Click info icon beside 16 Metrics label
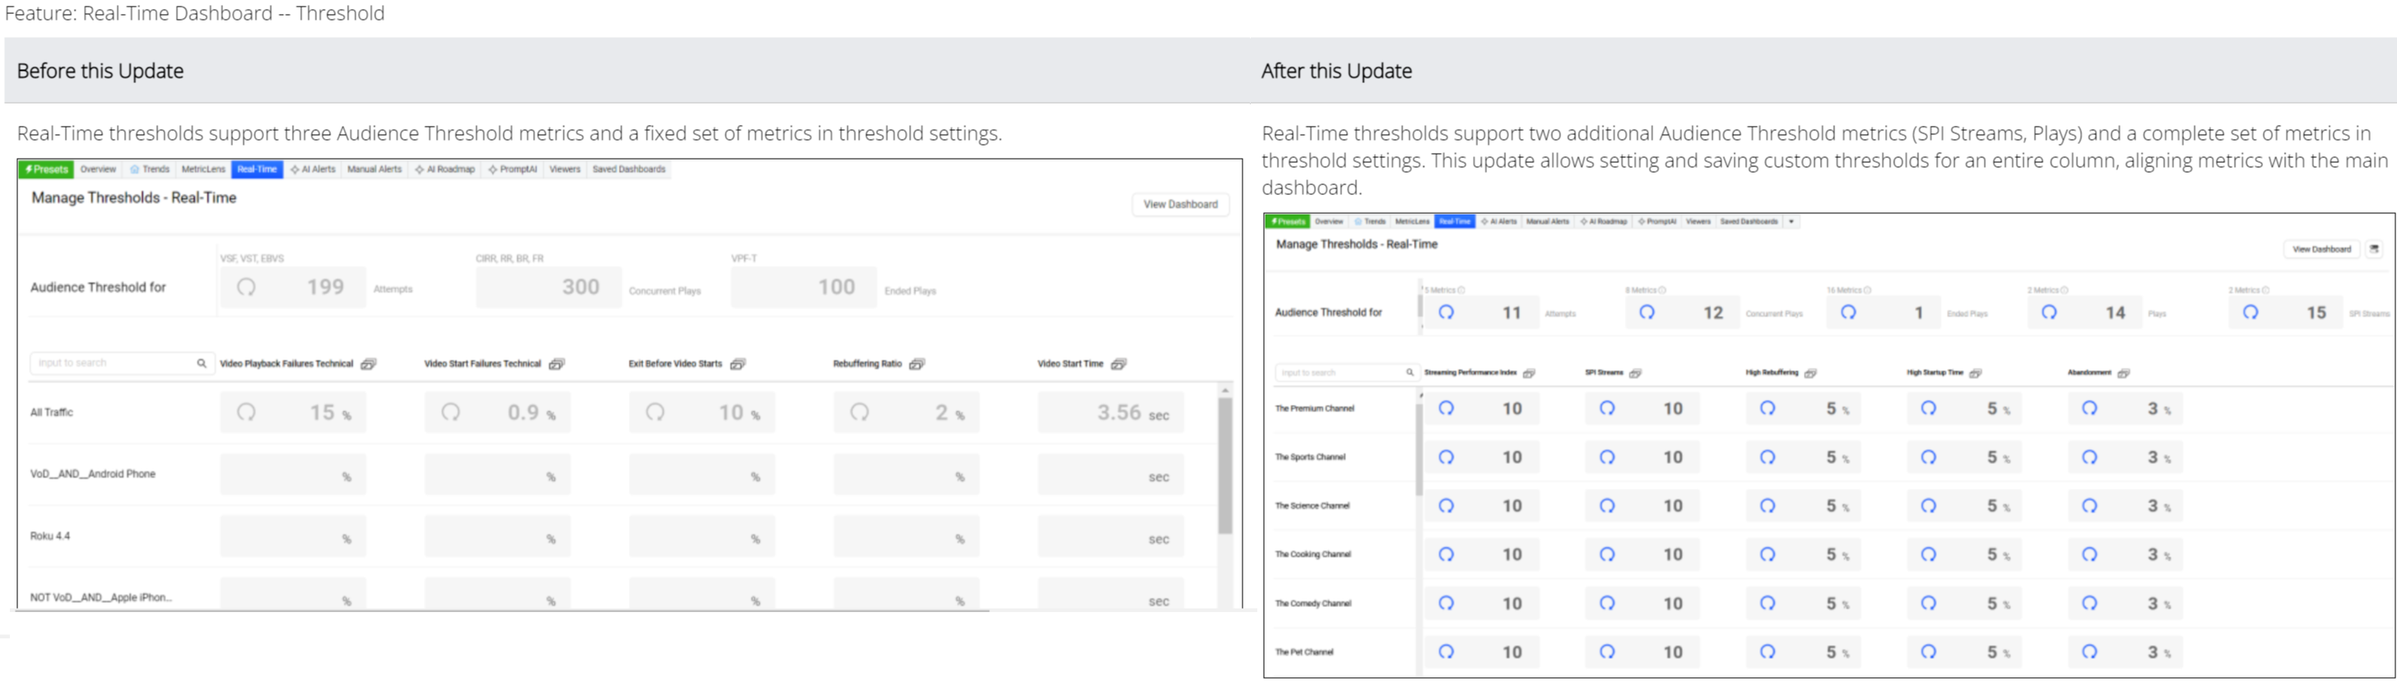Screen dimensions: 2397x682 [1868, 290]
